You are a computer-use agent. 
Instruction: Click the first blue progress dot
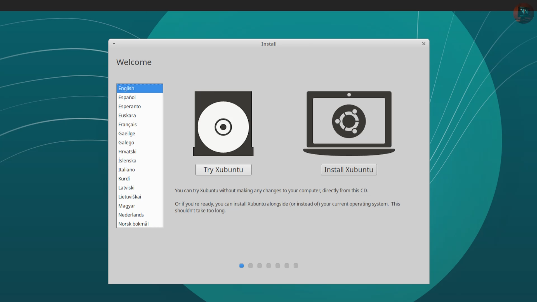click(242, 266)
